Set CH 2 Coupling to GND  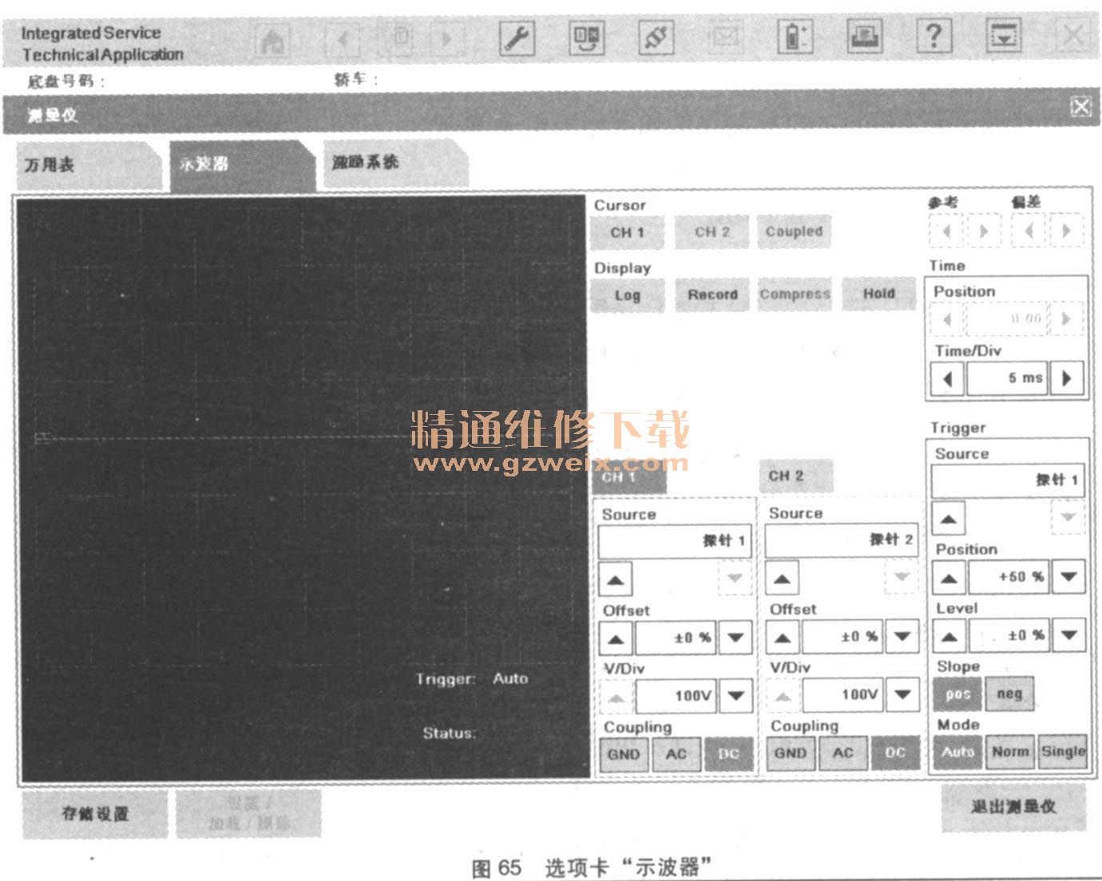(x=790, y=753)
